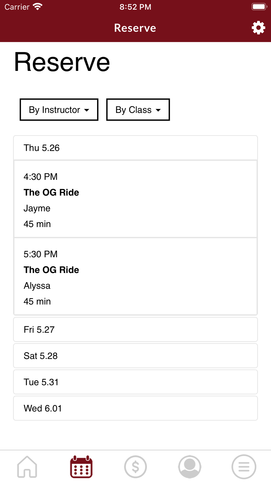271x483 pixels.
Task: Tap the Wi-Fi status icon
Action: [38, 7]
